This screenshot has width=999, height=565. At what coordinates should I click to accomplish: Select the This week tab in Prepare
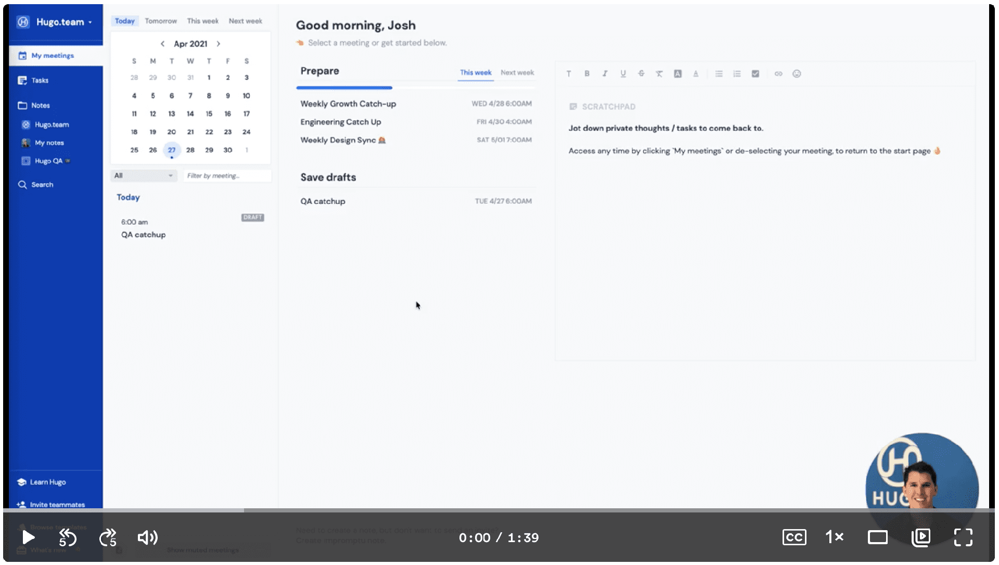pos(477,72)
